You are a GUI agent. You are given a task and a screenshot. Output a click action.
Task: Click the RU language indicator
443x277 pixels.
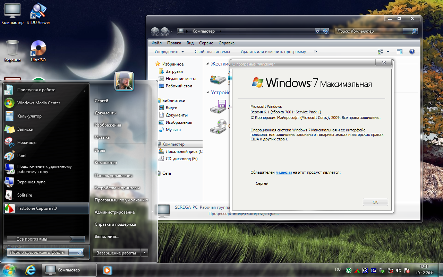coord(338,269)
